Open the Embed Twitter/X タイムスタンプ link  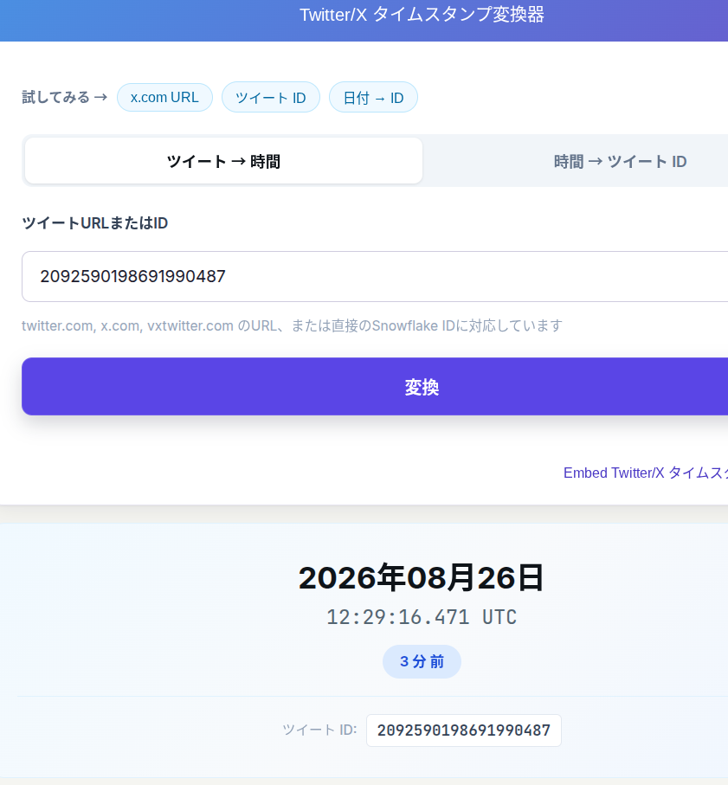[x=646, y=473]
